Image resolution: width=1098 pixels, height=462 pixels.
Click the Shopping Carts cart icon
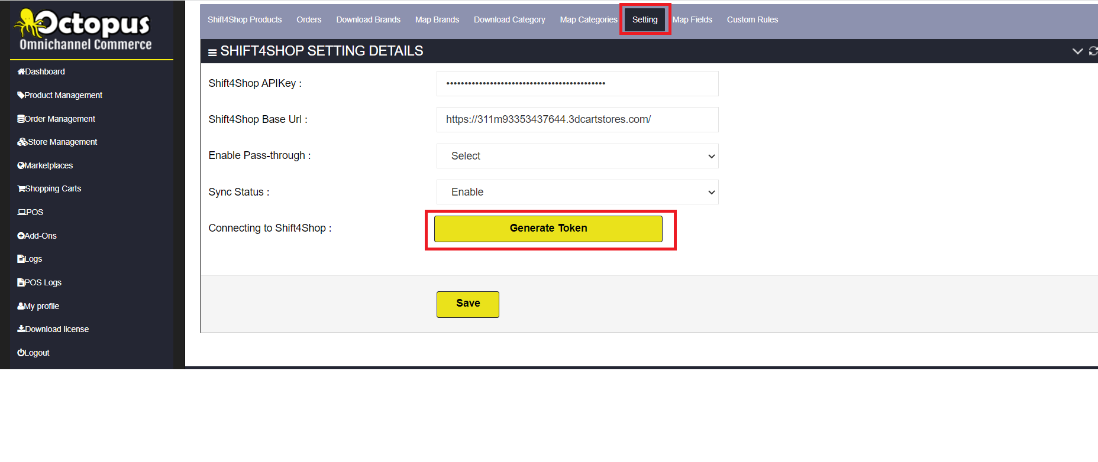click(21, 188)
